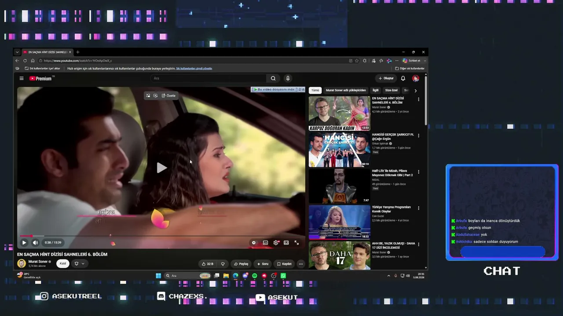
Task: Add page to favorites with star icon
Action: (x=357, y=61)
